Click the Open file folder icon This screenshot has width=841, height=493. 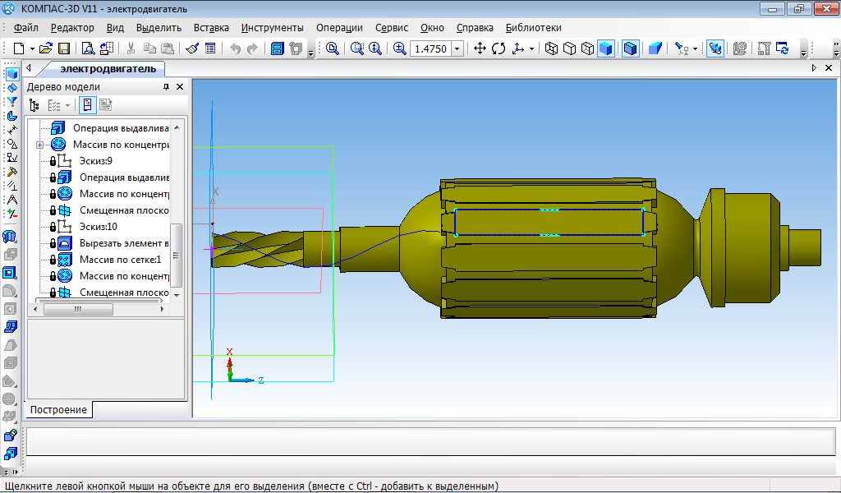click(x=46, y=49)
